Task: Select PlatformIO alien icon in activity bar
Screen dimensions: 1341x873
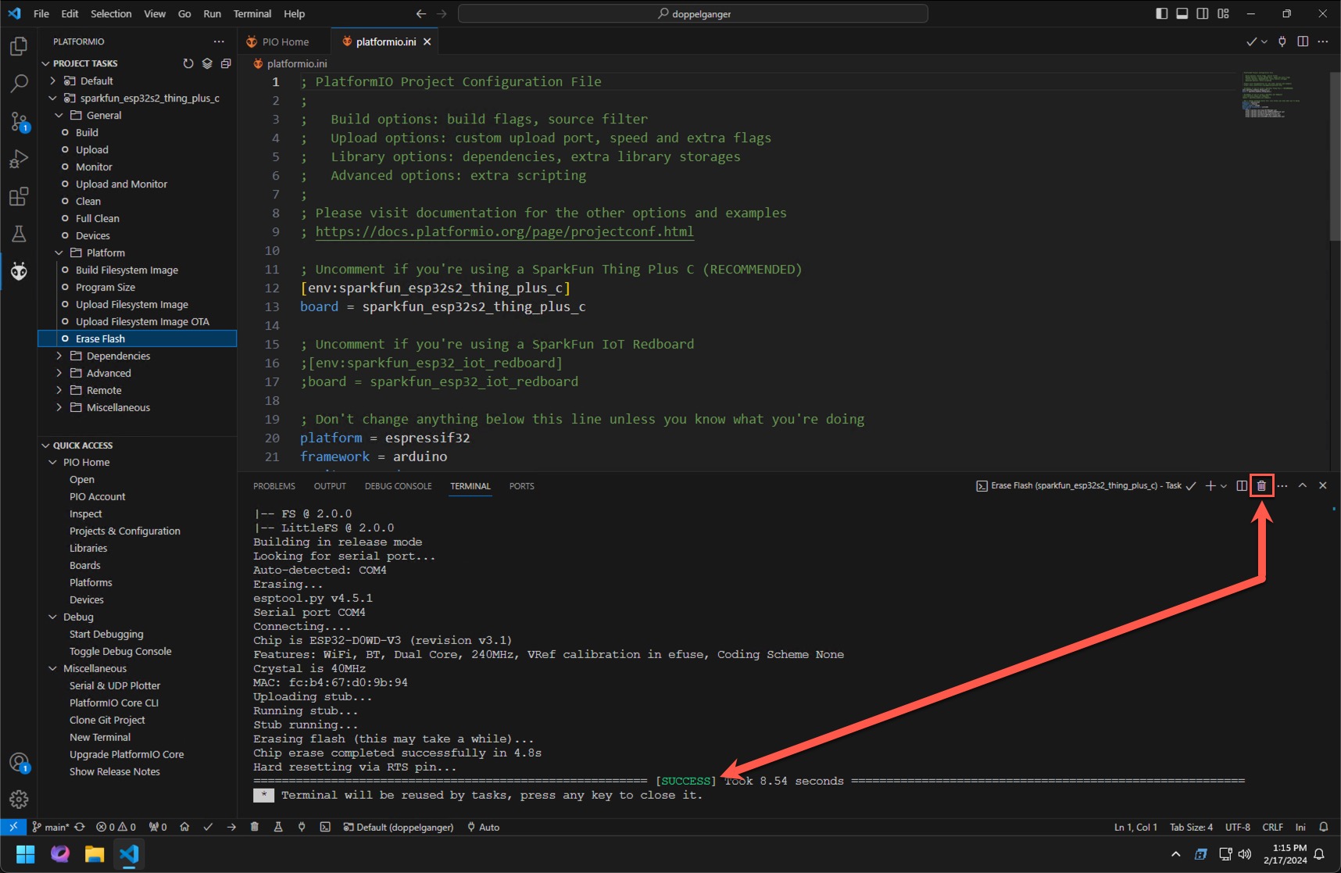Action: [x=19, y=271]
